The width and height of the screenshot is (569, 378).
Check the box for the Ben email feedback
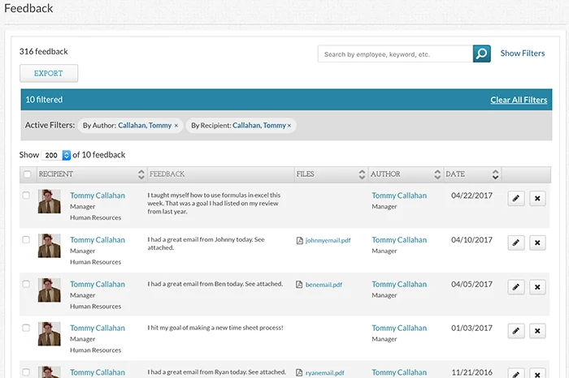pos(26,284)
